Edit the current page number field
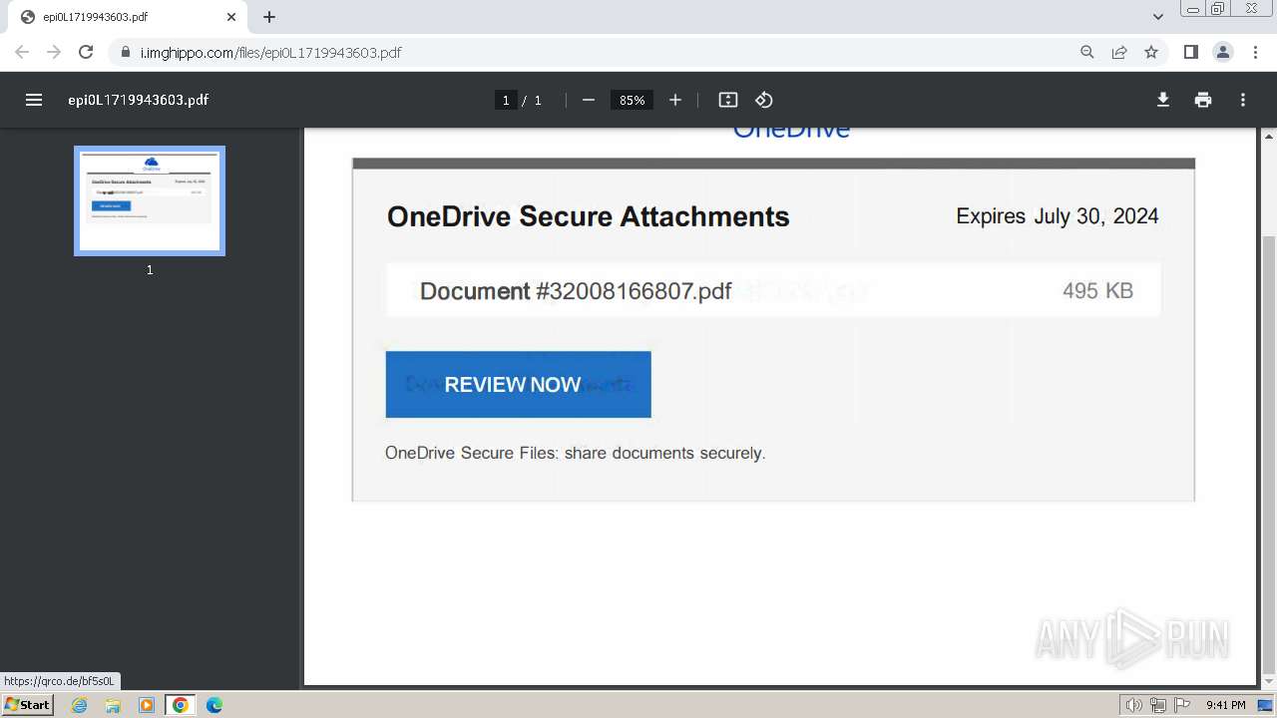This screenshot has height=718, width=1277. (506, 100)
